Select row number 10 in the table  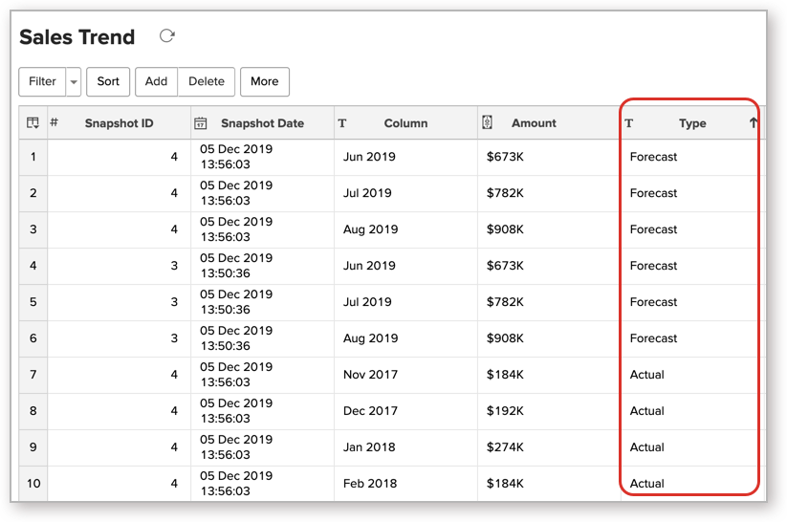coord(33,484)
